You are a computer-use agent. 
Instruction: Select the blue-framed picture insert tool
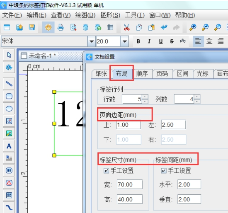pyautogui.click(x=9, y=121)
